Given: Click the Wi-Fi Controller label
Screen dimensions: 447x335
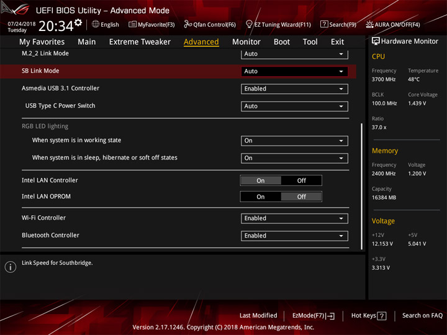Looking at the screenshot, I should point(43,218).
